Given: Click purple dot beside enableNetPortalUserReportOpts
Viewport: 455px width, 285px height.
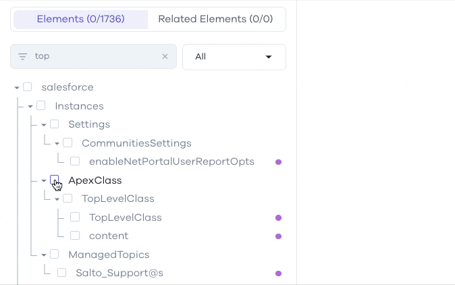Looking at the screenshot, I should [278, 162].
